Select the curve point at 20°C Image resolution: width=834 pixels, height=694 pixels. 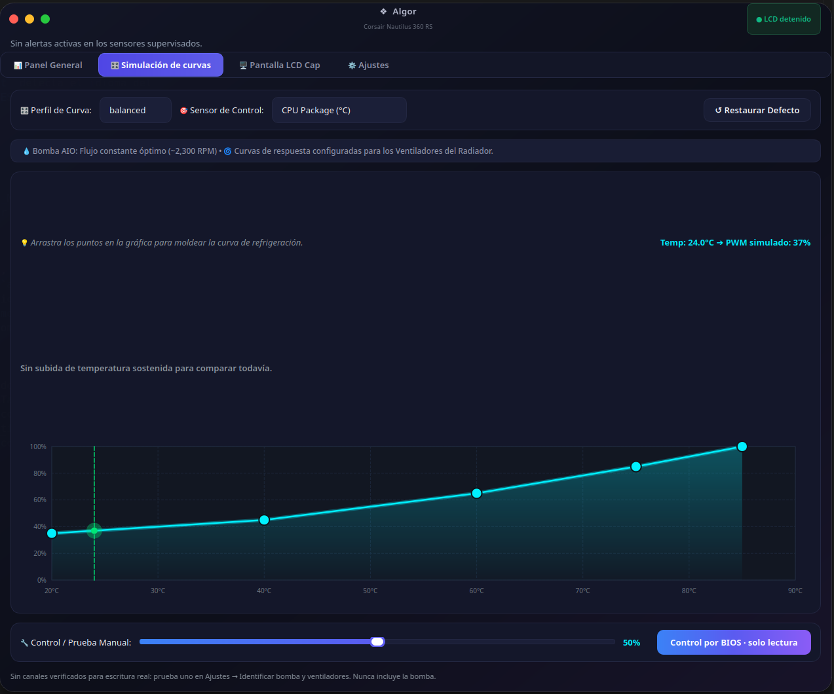pyautogui.click(x=52, y=533)
